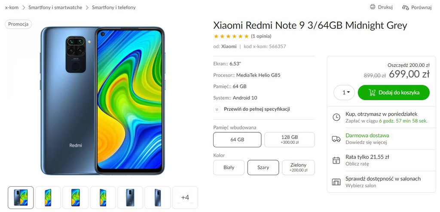
Task: Click the five-star rating
Action: pos(231,36)
